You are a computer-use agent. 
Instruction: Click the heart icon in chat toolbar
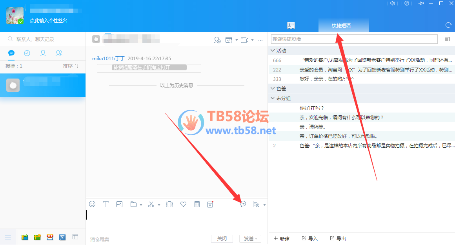tap(183, 204)
